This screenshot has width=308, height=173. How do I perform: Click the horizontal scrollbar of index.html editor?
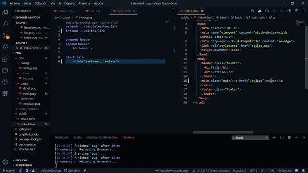pos(223,132)
